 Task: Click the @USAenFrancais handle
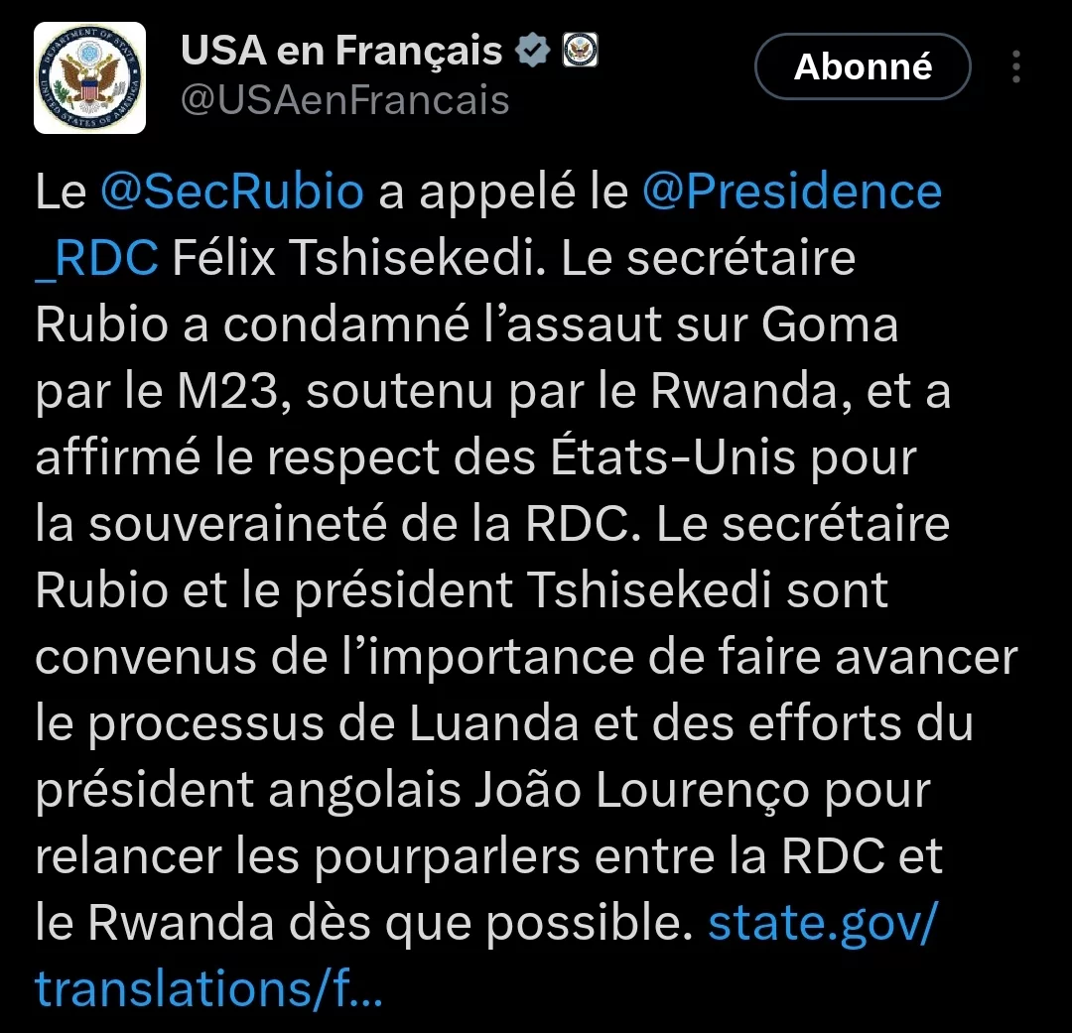tap(344, 100)
